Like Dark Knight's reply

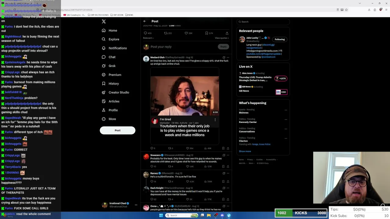coord(187,199)
